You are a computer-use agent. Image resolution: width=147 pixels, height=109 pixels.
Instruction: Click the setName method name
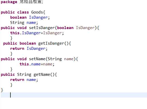(37, 59)
